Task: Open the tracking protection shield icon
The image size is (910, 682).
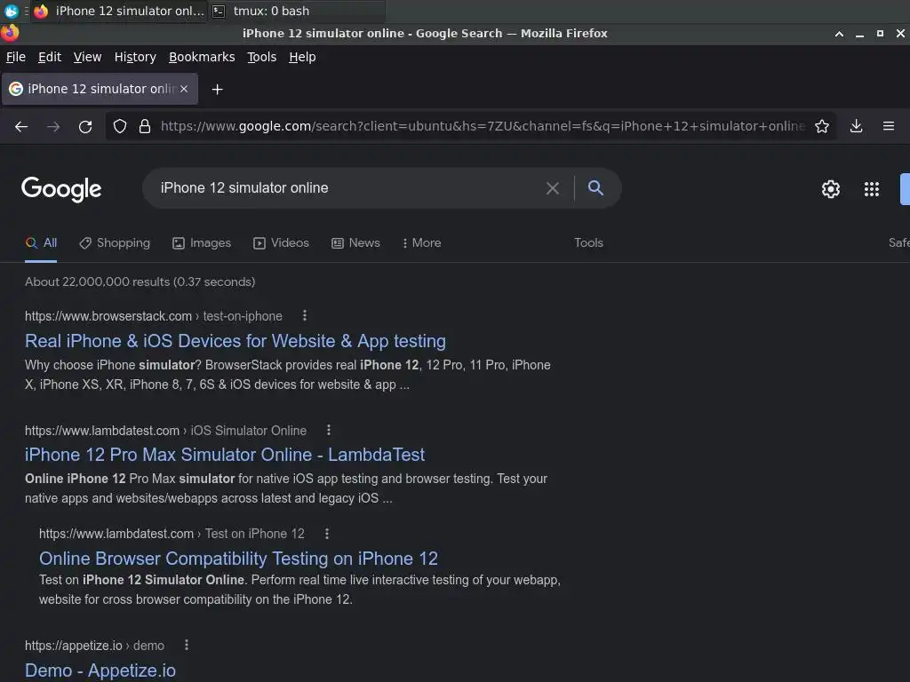Action: pyautogui.click(x=120, y=126)
